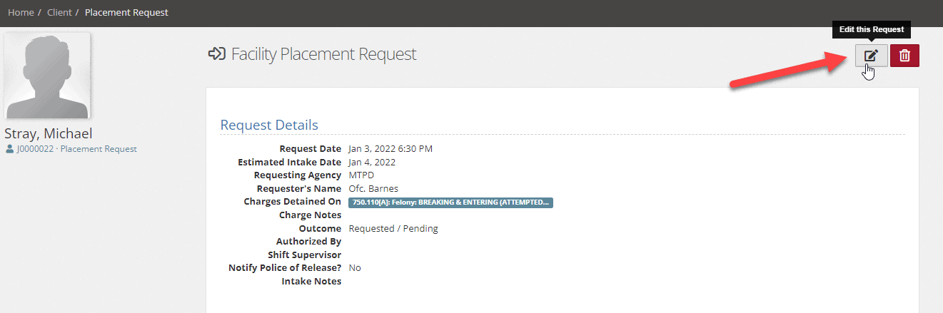
Task: Open the J0000022 client ID link
Action: [35, 149]
